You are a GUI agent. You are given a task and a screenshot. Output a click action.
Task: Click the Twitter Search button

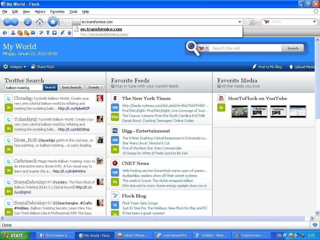click(x=50, y=87)
